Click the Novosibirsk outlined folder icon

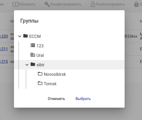[40, 74]
